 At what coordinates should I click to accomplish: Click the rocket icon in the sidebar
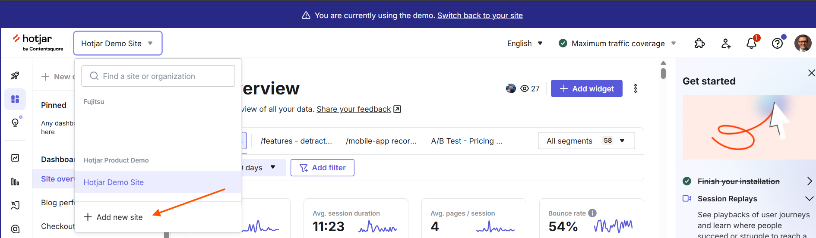point(15,75)
